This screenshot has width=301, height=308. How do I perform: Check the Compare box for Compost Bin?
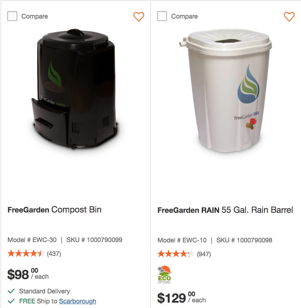[x=12, y=16]
